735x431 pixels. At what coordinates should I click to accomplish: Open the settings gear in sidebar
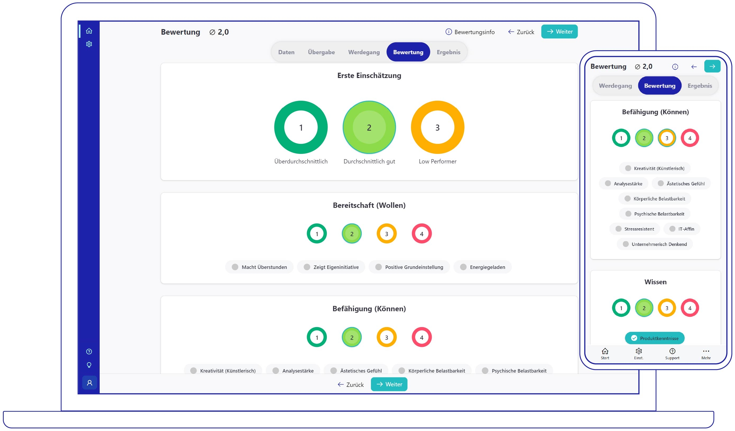coord(89,44)
